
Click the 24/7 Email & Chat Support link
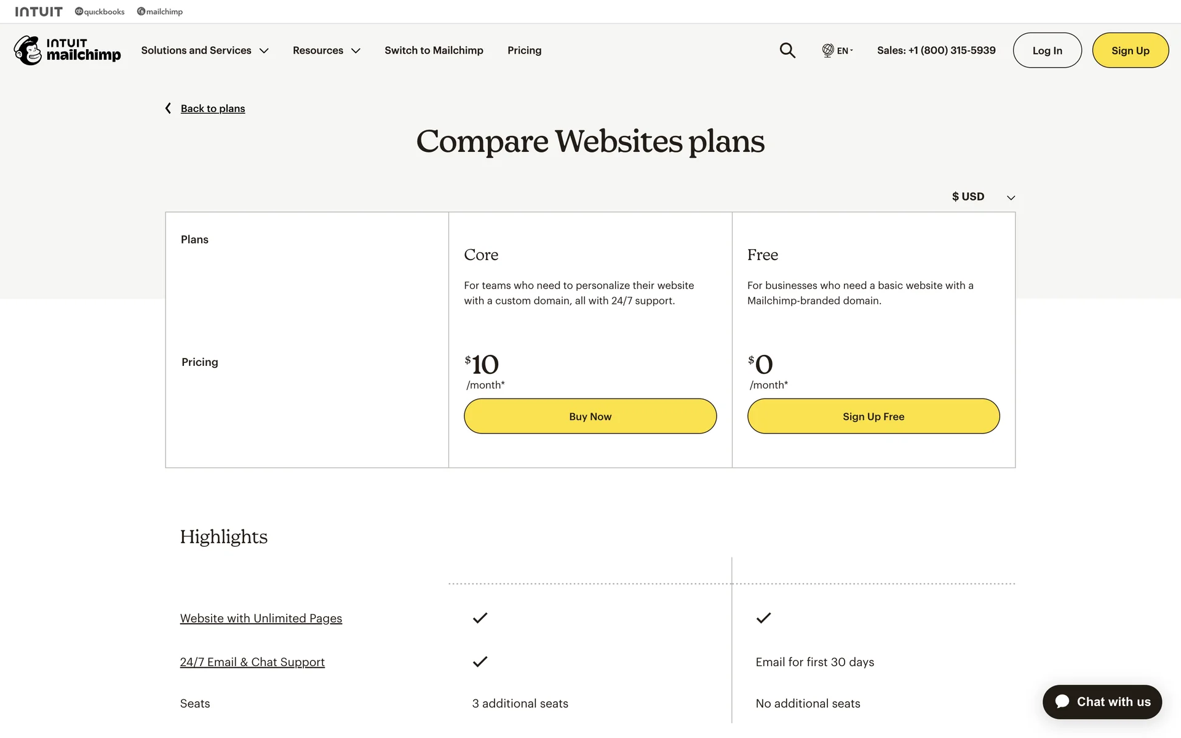pyautogui.click(x=252, y=662)
